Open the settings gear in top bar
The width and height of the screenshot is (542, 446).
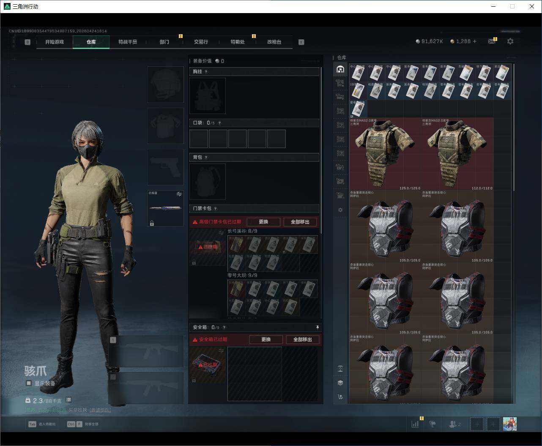(510, 41)
